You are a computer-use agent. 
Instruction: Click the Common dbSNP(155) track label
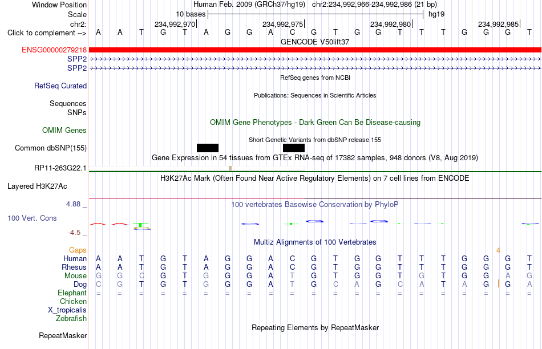[x=50, y=148]
